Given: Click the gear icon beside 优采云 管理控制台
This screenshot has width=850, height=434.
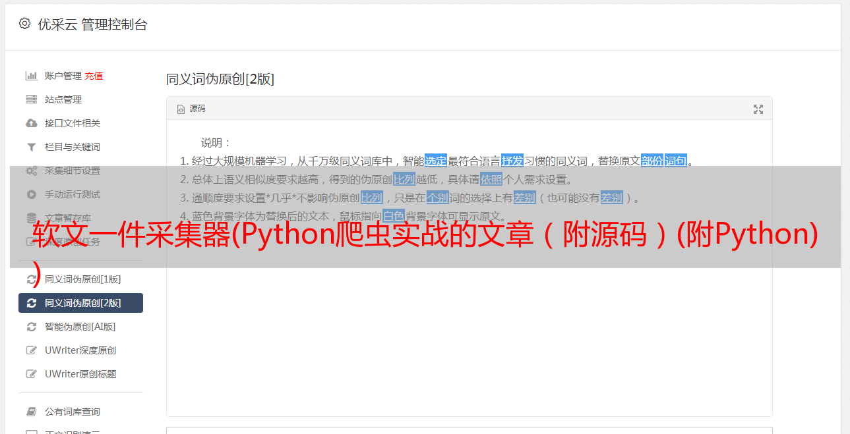Looking at the screenshot, I should [24, 24].
